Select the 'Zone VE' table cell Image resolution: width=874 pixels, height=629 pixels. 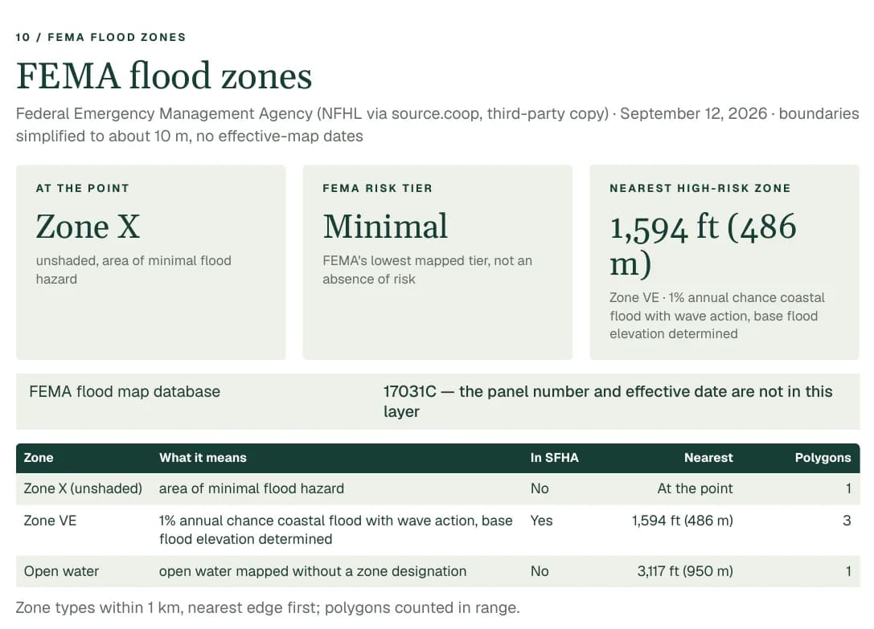pos(50,521)
